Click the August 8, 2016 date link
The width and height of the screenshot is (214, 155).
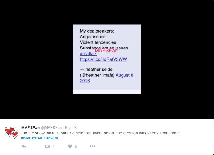pos(107,78)
